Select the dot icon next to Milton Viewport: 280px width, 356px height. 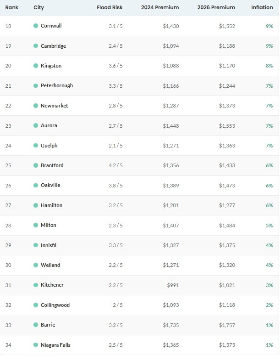36,226
